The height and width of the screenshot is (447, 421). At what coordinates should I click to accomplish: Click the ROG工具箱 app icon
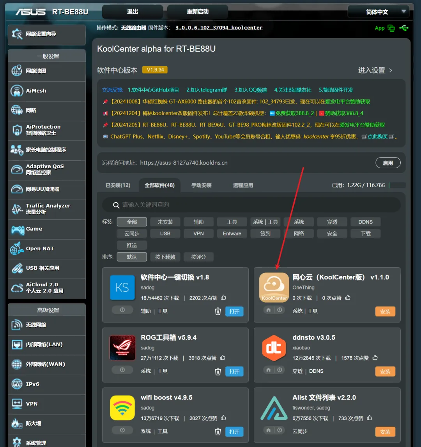122,348
